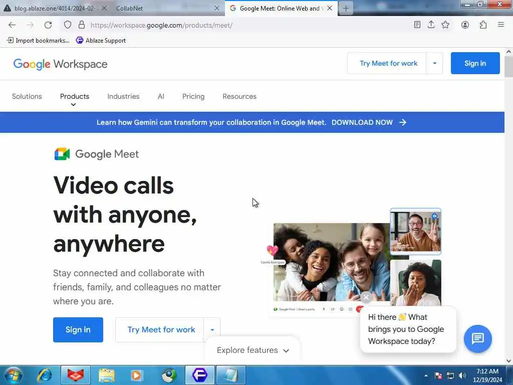The height and width of the screenshot is (385, 513).
Task: Expand dropdown beside lower Try Meet for work
Action: pos(212,330)
